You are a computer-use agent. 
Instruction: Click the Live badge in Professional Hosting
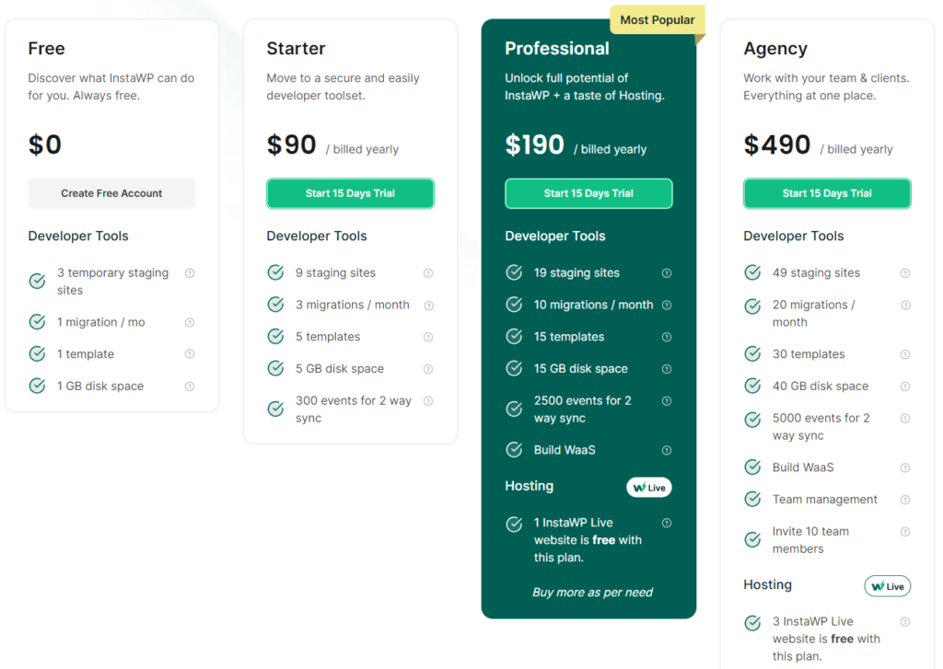(649, 488)
